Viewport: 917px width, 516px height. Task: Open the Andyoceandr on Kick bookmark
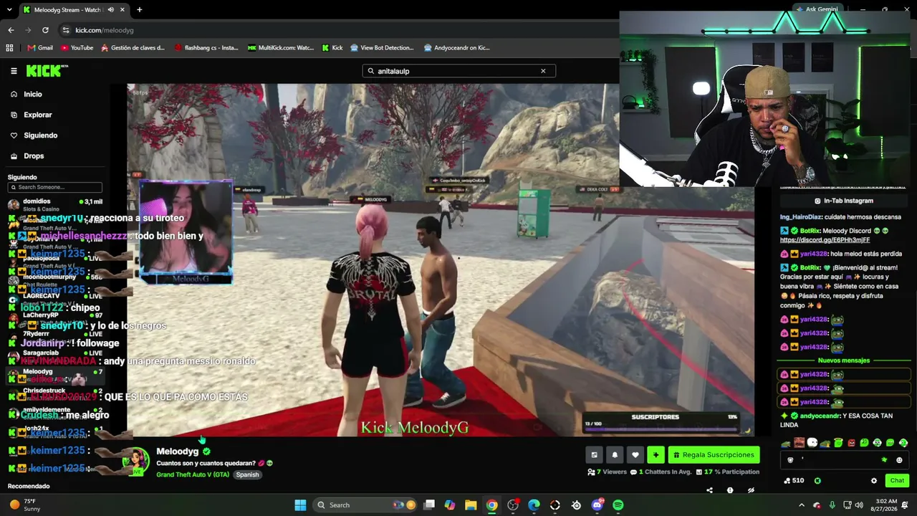click(x=457, y=48)
